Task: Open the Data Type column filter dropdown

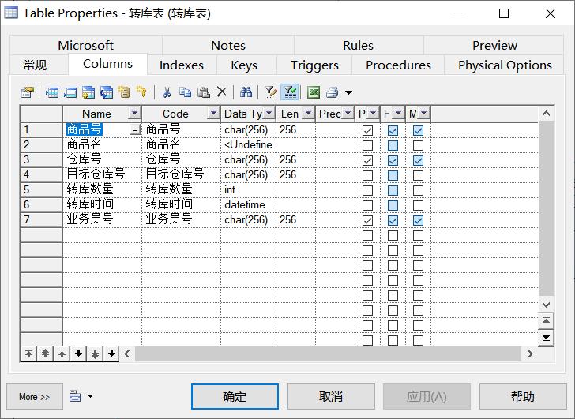Action: coord(269,114)
